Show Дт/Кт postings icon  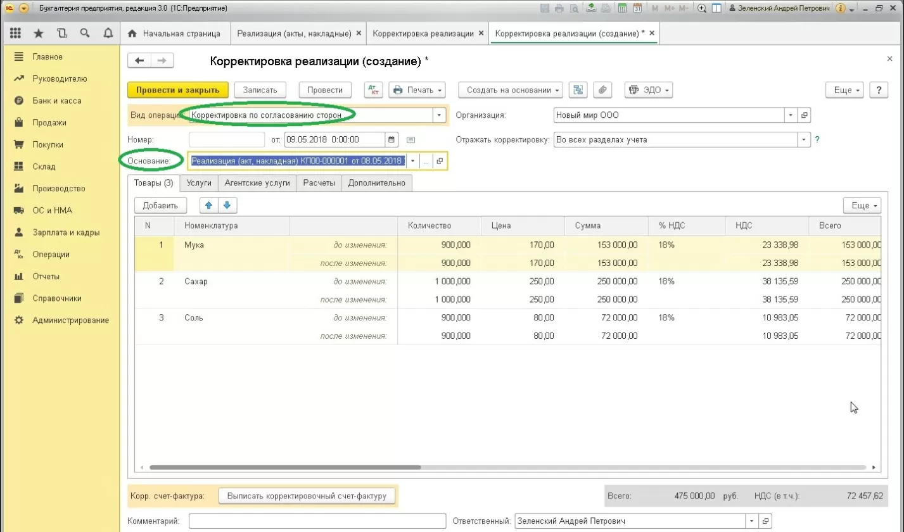[x=373, y=90]
